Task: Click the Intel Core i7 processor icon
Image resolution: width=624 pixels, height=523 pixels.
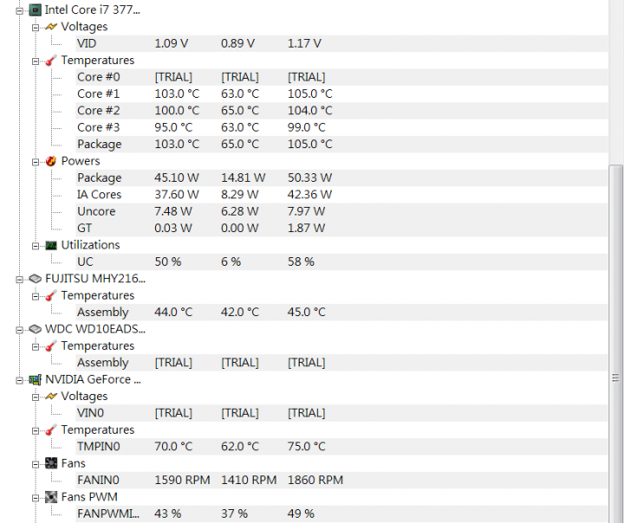Action: tap(35, 10)
